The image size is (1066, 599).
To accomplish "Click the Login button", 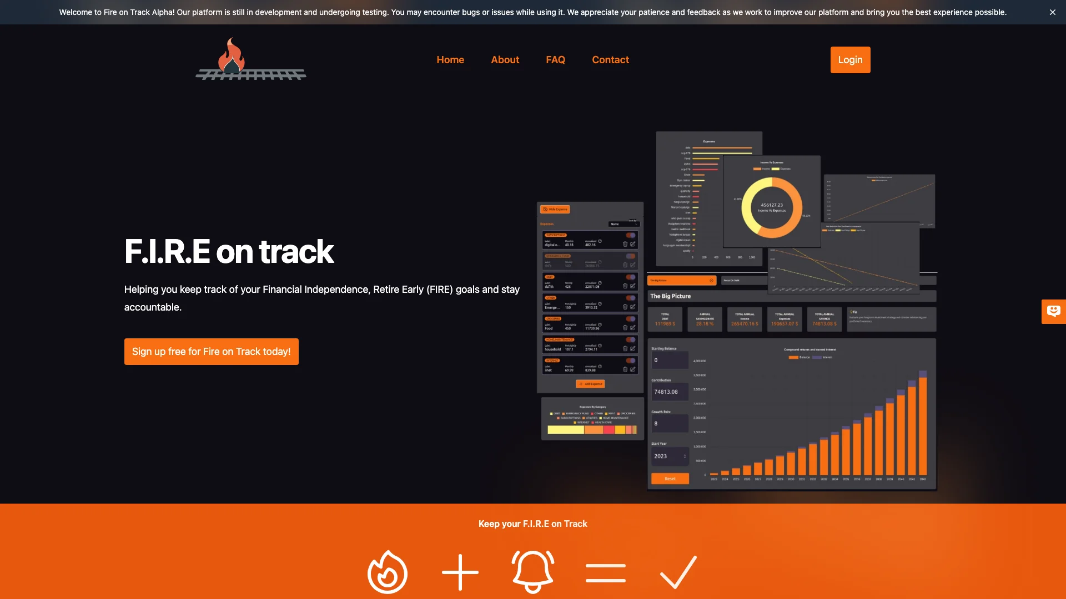I will point(850,59).
